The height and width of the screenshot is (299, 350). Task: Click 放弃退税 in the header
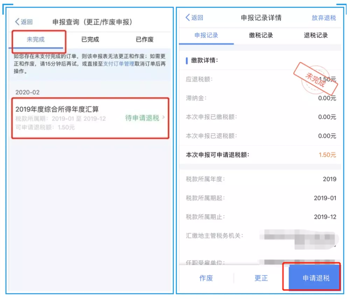324,18
